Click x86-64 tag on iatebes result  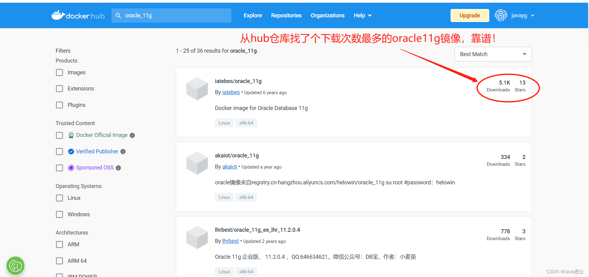tap(246, 123)
